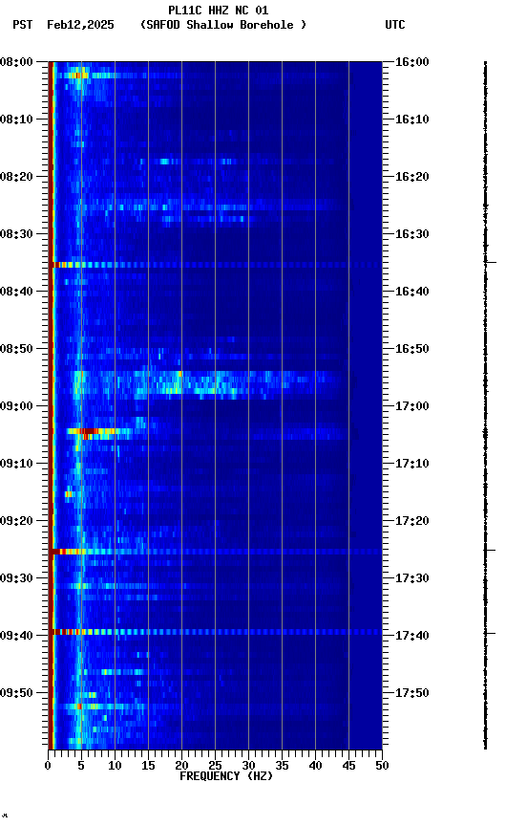Screen dimensions: 527x826
Task: Click the 17:10 UTC time label
Action: 412,464
